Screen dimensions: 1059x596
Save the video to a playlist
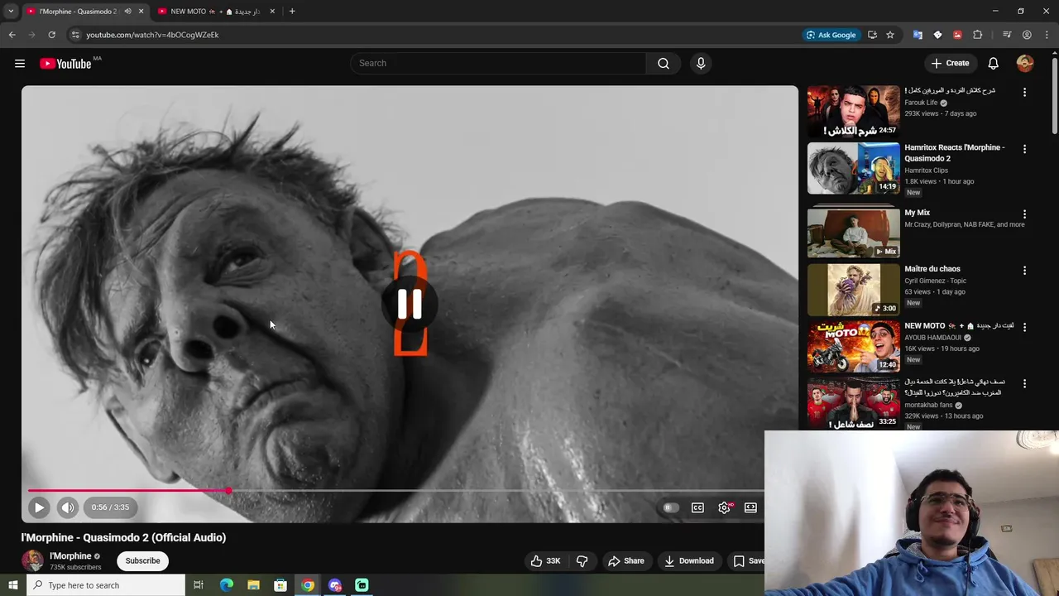pyautogui.click(x=749, y=560)
